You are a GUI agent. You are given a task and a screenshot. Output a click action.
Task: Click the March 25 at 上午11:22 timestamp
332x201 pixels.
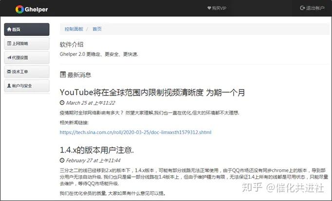tap(91, 103)
